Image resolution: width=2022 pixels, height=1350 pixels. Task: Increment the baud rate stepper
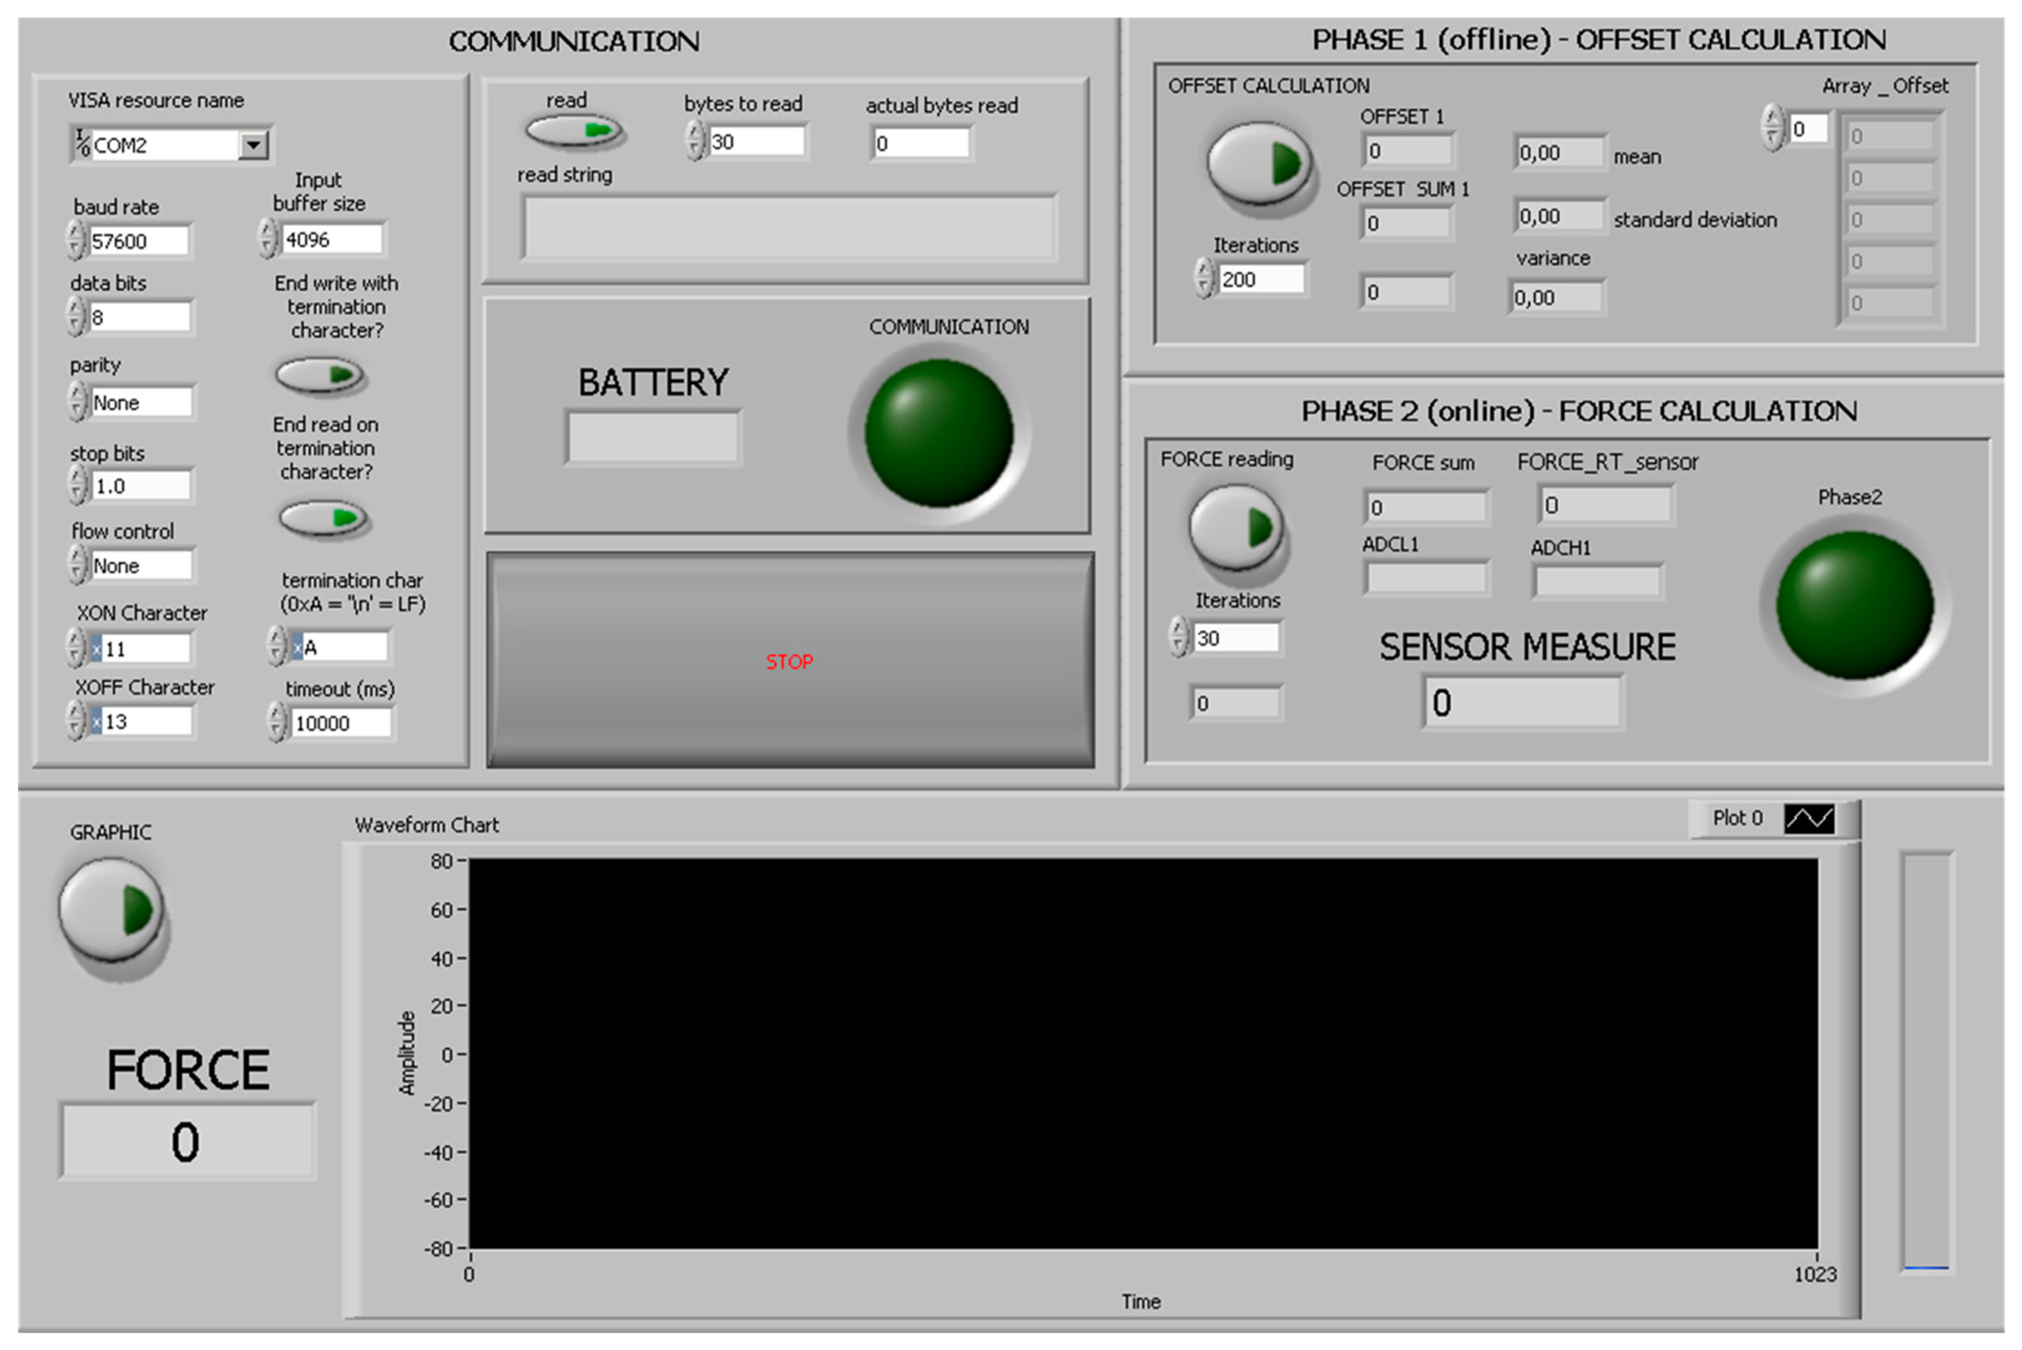pyautogui.click(x=76, y=230)
